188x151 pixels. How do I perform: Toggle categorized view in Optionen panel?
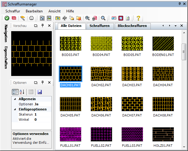tap(15, 92)
